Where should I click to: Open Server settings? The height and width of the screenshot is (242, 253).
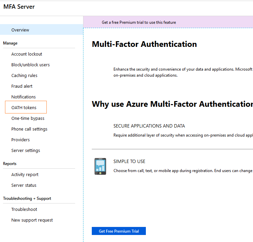[26, 151]
